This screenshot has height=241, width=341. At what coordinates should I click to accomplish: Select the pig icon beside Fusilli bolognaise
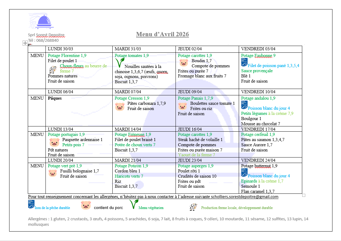coord(53,173)
